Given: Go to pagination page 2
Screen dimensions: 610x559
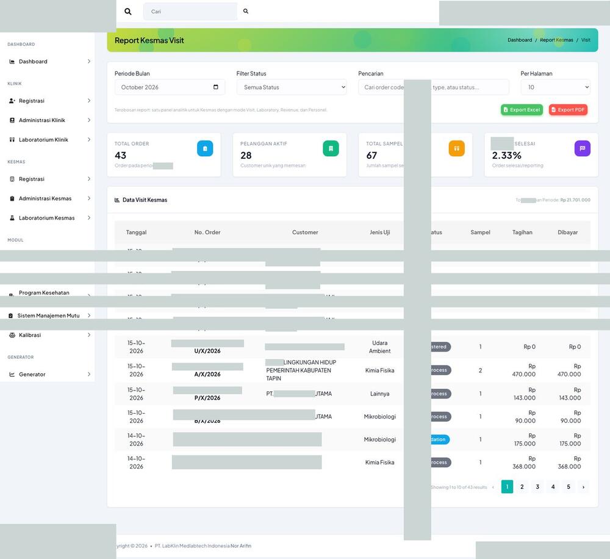Looking at the screenshot, I should point(522,486).
